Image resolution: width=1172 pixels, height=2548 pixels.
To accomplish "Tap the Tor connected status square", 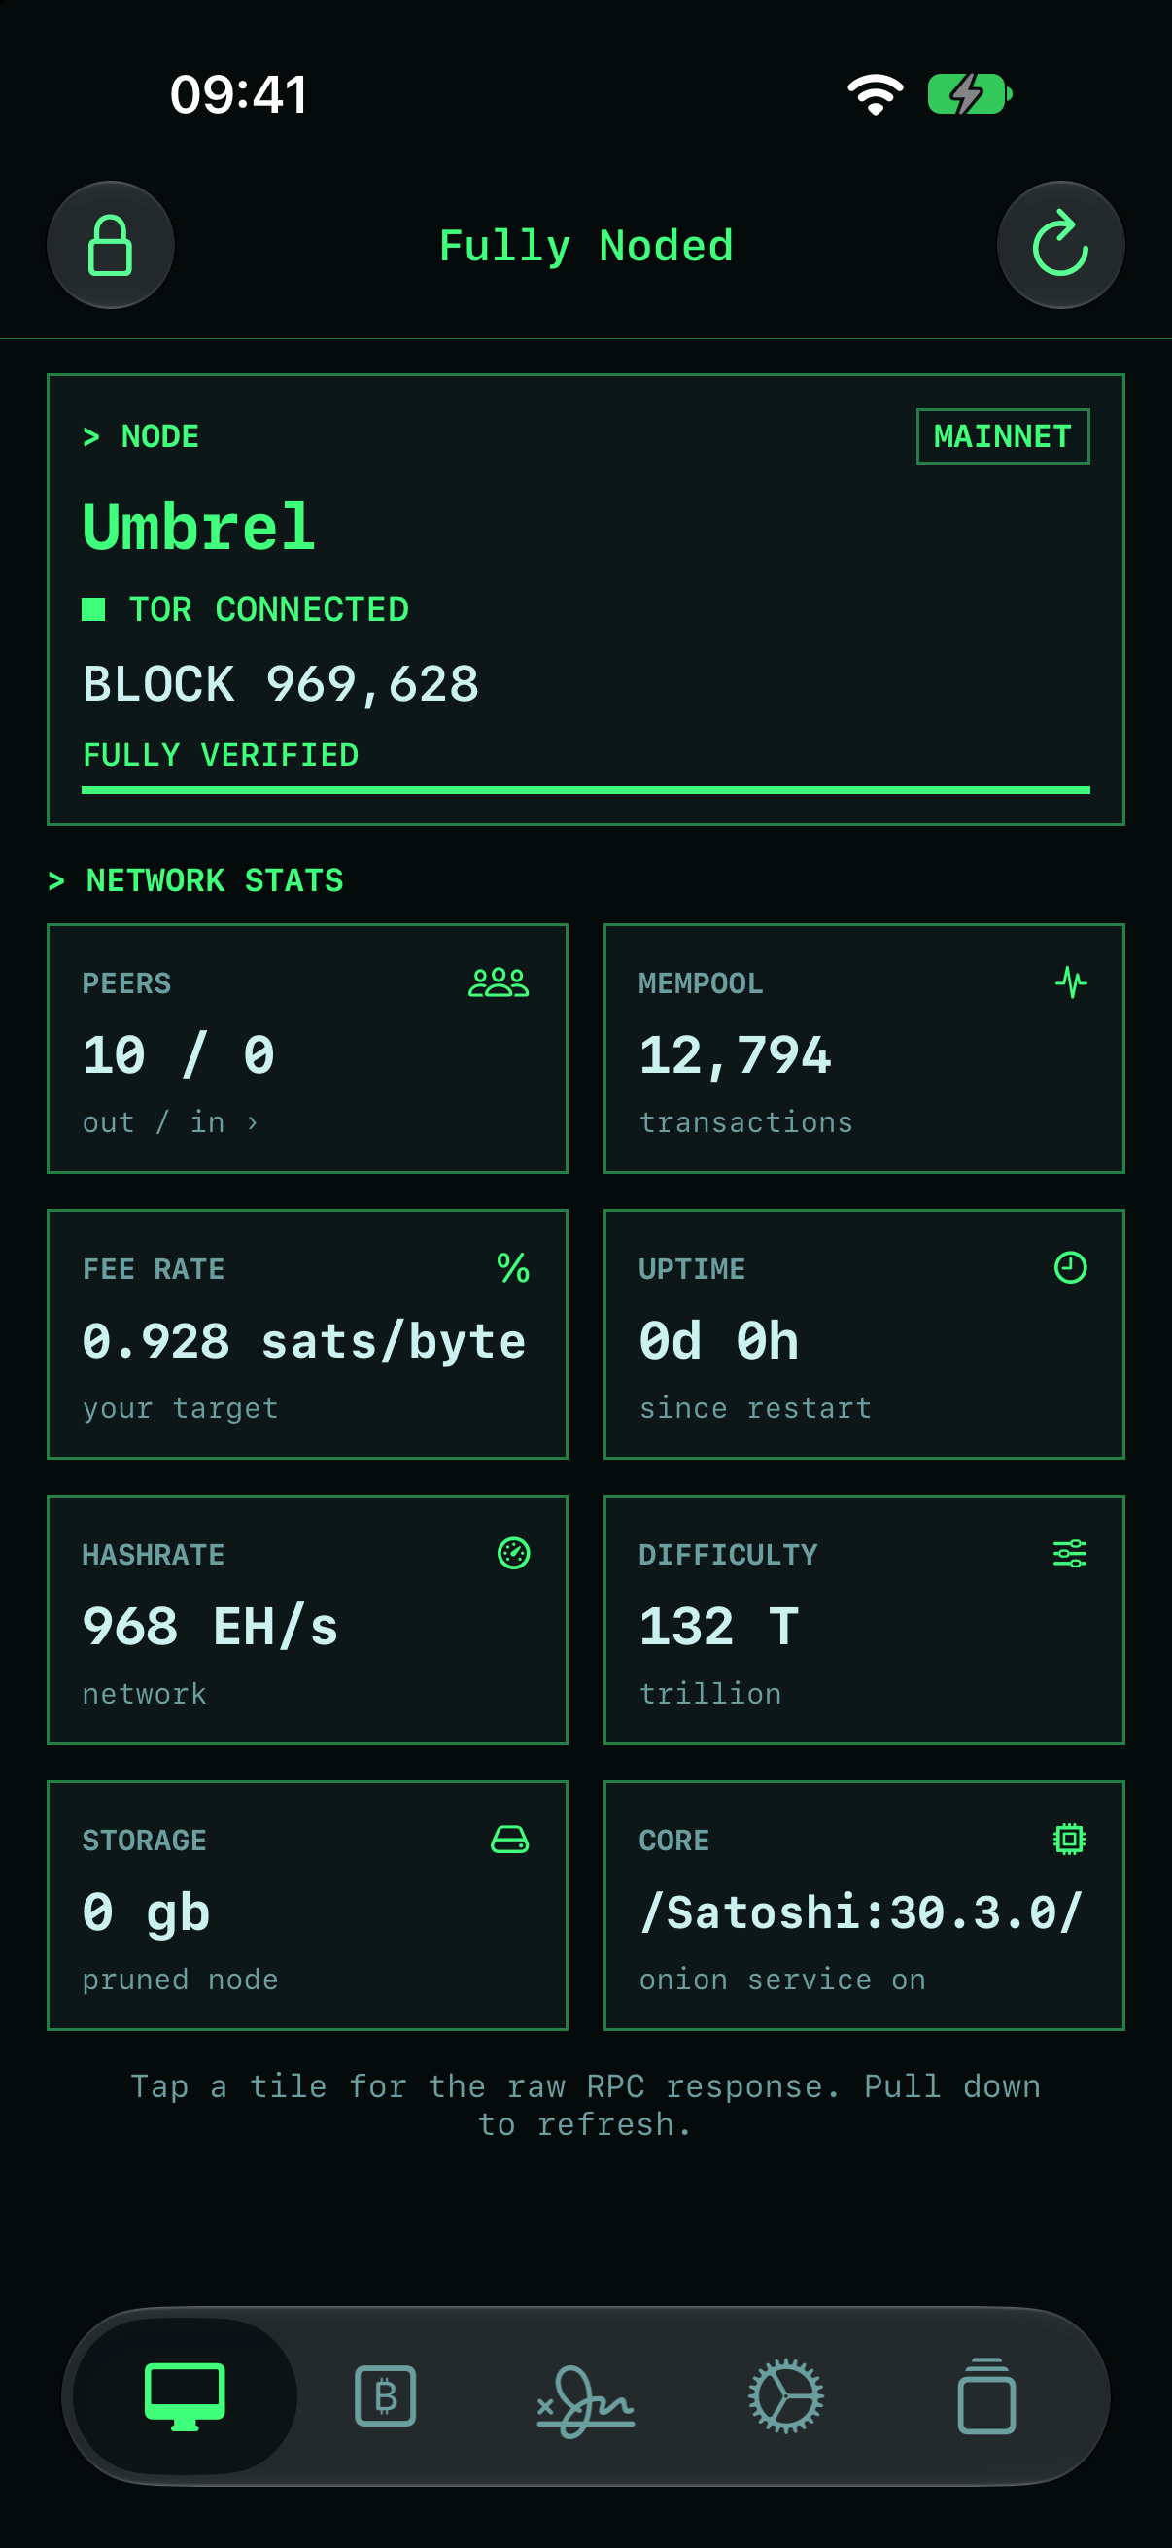I will (x=94, y=609).
